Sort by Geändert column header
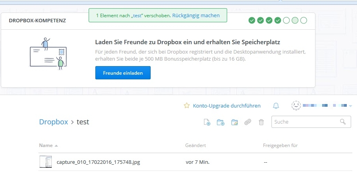Image resolution: width=357 pixels, height=183 pixels. [x=195, y=145]
